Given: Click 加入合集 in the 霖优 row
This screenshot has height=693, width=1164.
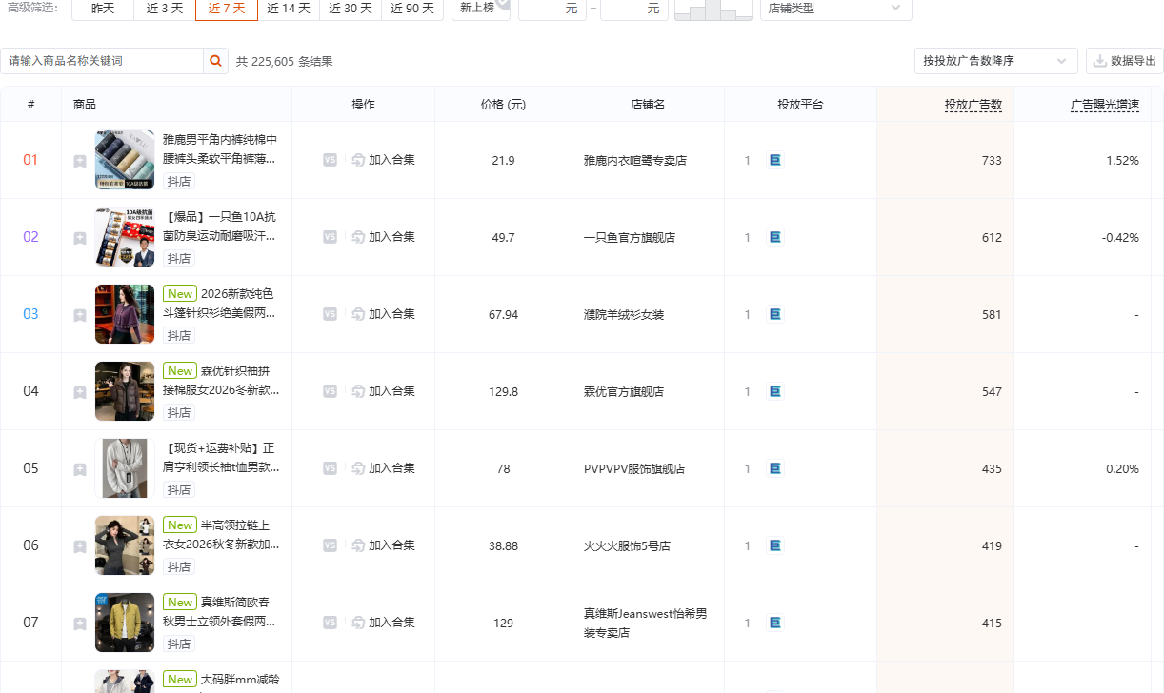Looking at the screenshot, I should (x=384, y=391).
